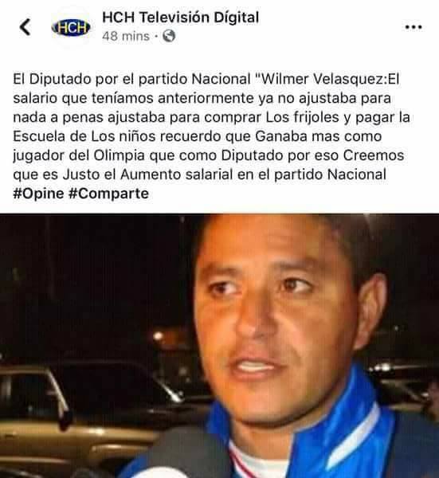Click the globe public audience icon
This screenshot has height=478, width=439.
click(x=169, y=36)
